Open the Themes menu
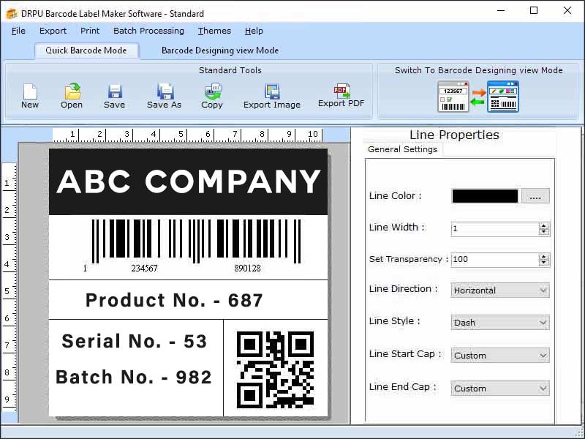 (214, 31)
